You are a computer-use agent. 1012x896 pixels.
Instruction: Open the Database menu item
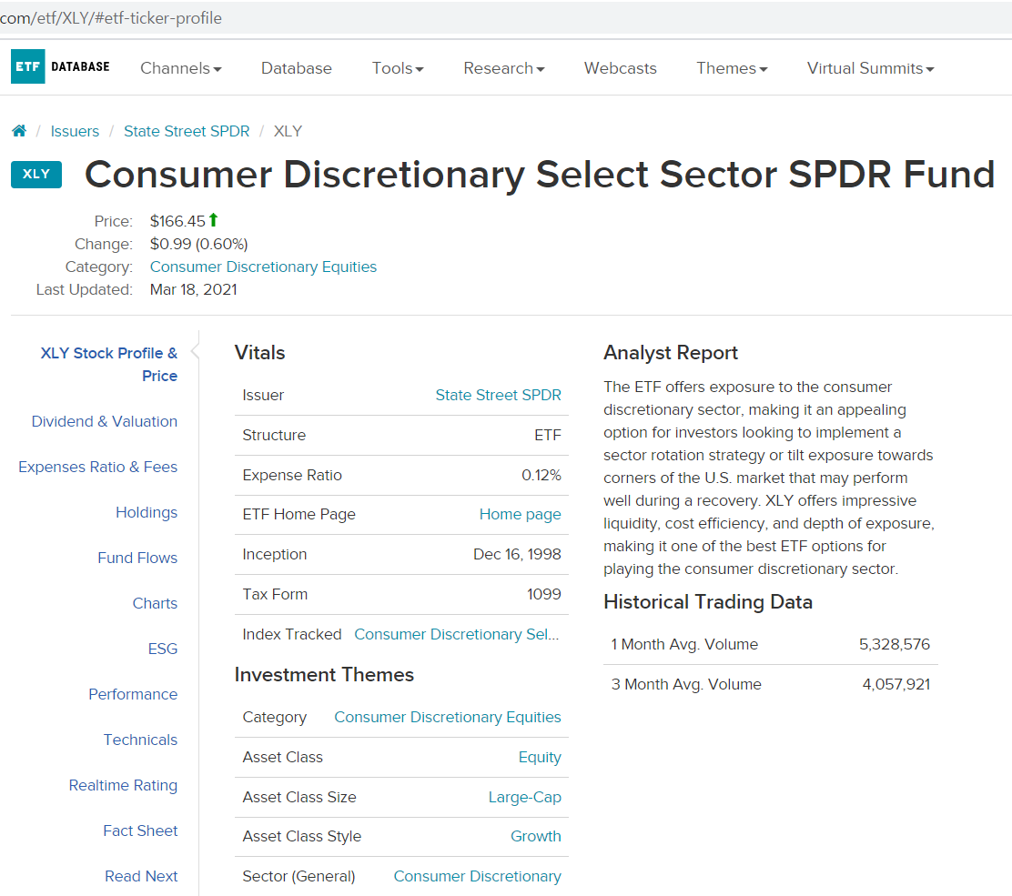pos(297,68)
